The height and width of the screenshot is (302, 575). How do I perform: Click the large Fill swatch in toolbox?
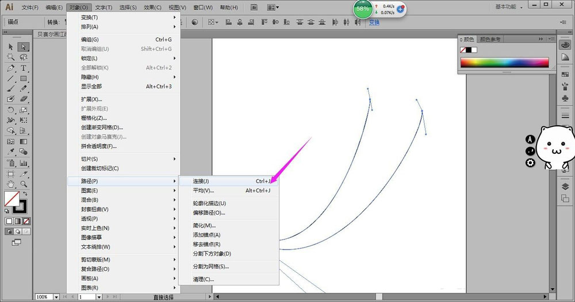[x=11, y=199]
